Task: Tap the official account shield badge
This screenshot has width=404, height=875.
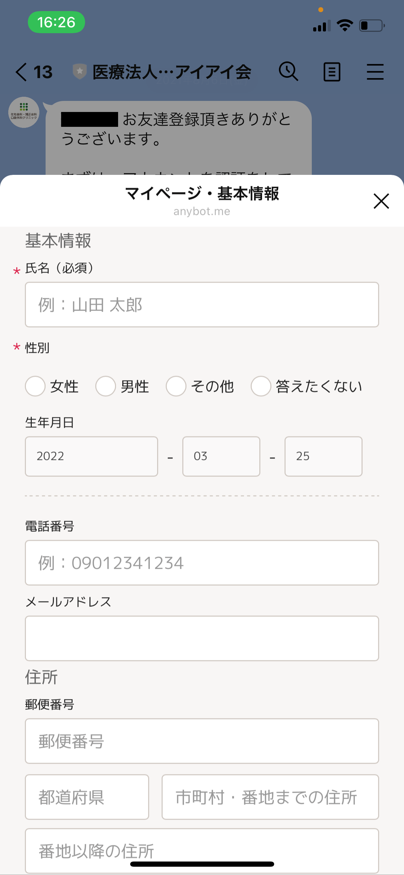Action: coord(80,72)
